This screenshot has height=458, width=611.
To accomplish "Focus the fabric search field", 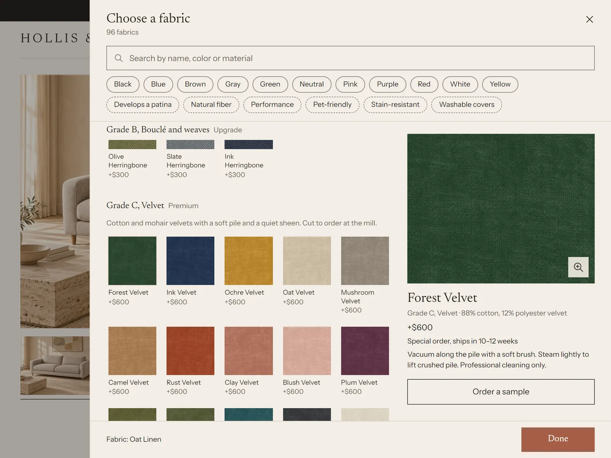I will [350, 58].
